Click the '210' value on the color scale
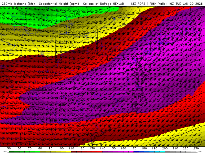The height and width of the screenshot is (153, 205). 175,148
